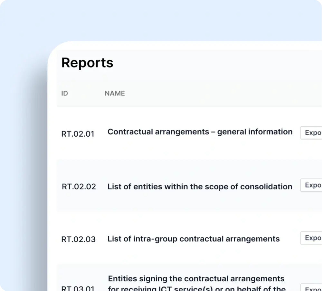Image resolution: width=322 pixels, height=291 pixels.
Task: Select the RT.02.03 report ID
Action: tap(78, 239)
